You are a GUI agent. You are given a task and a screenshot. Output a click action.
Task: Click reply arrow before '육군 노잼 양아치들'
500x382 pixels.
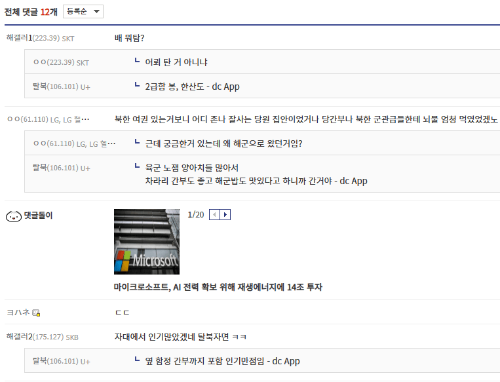pyautogui.click(x=137, y=166)
